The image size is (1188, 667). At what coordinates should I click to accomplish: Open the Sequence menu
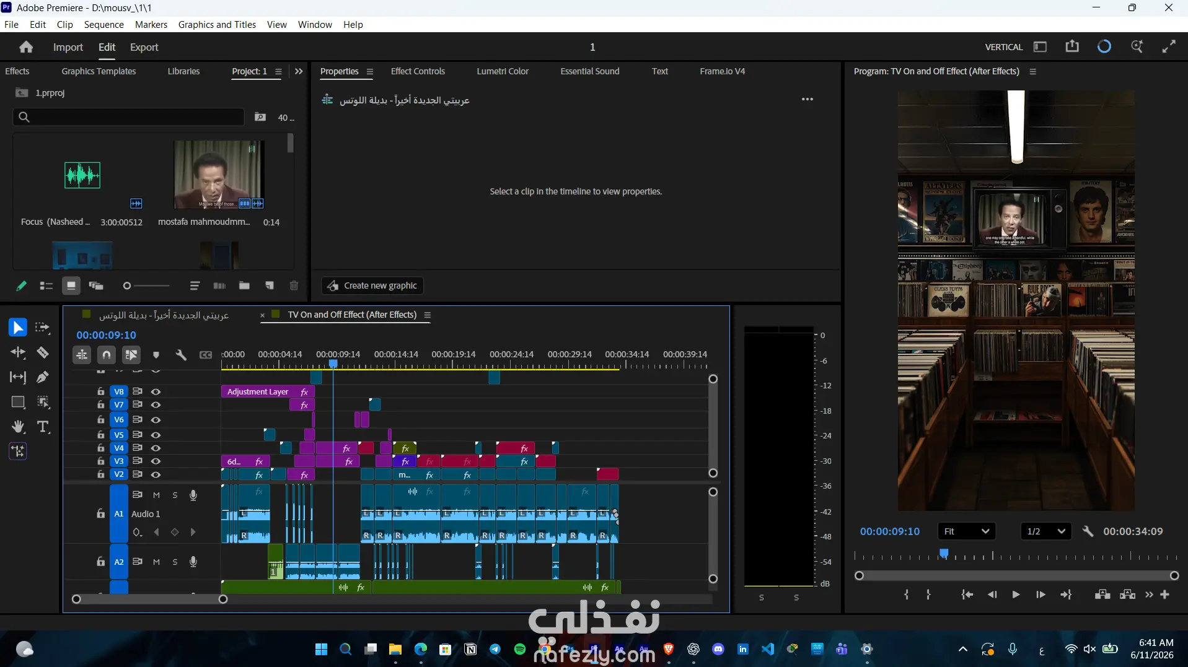103,25
